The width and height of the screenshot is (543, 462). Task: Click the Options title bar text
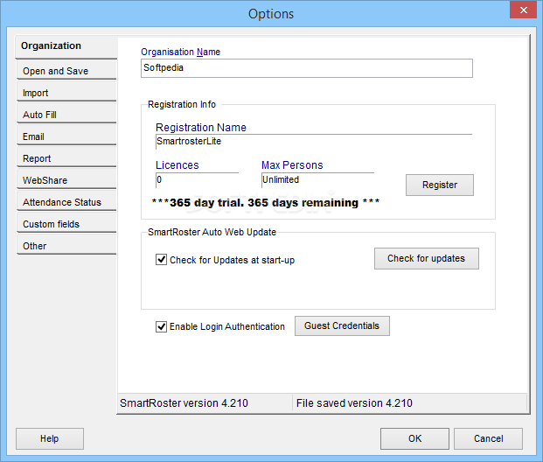(x=271, y=14)
